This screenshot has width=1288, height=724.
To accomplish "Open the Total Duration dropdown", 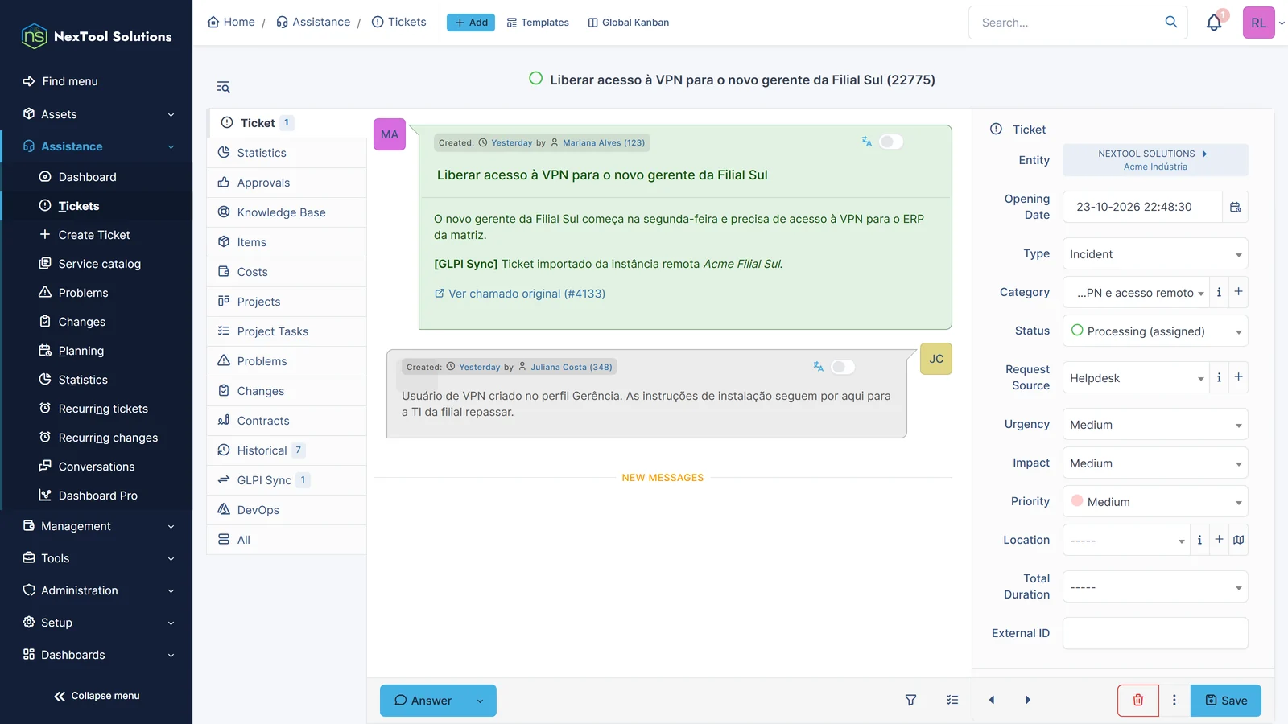I will [1155, 587].
